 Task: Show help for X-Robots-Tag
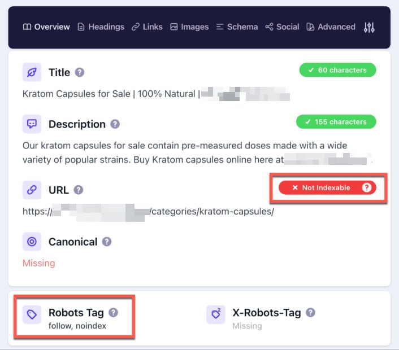point(310,312)
